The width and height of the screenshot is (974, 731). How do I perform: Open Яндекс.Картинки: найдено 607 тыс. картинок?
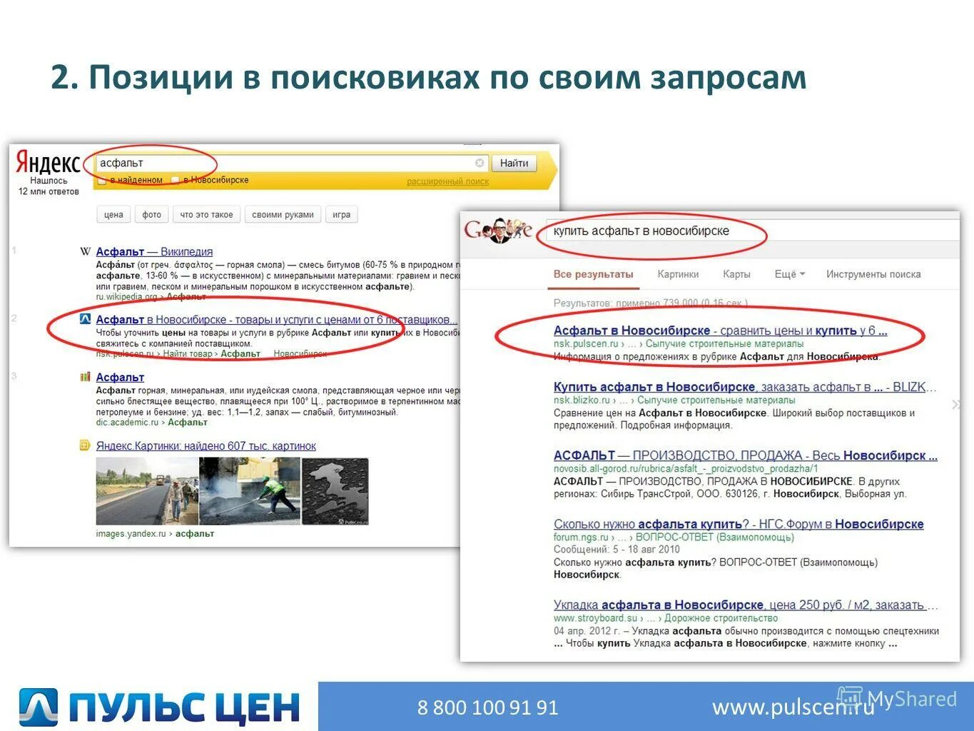pos(206,446)
